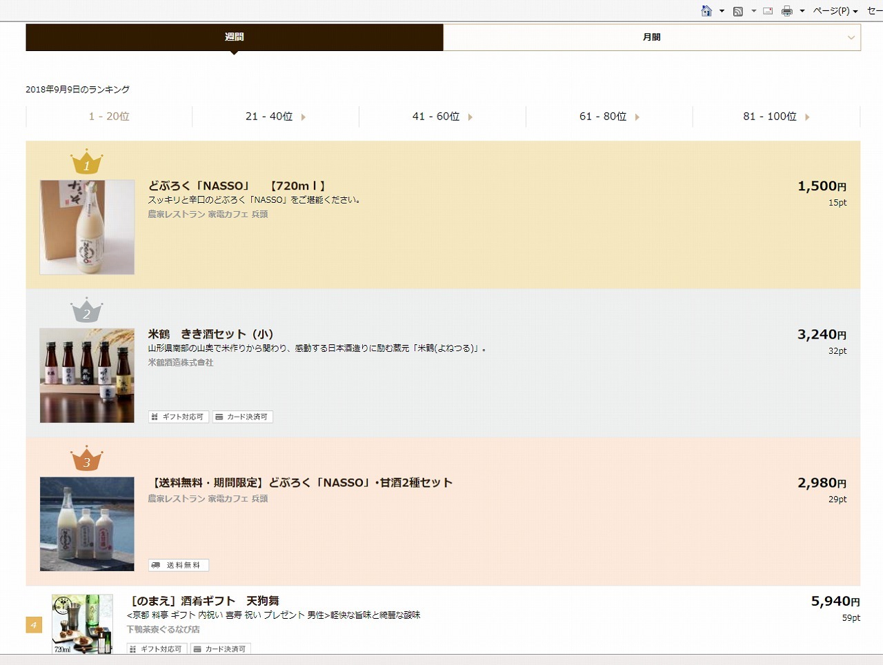Click ギフト対応可 badge on 米鶴 item
This screenshot has height=665, width=883.
click(x=179, y=417)
